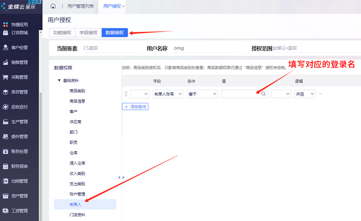
Task: Click the sidebar vertical scrollbar
Action: pos(41,156)
